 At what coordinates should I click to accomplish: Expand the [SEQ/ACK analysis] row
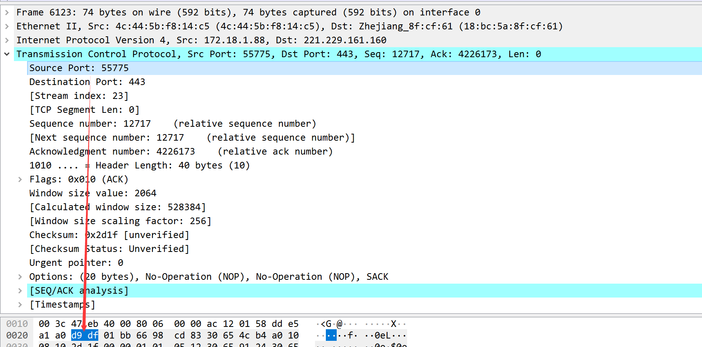[20, 291]
